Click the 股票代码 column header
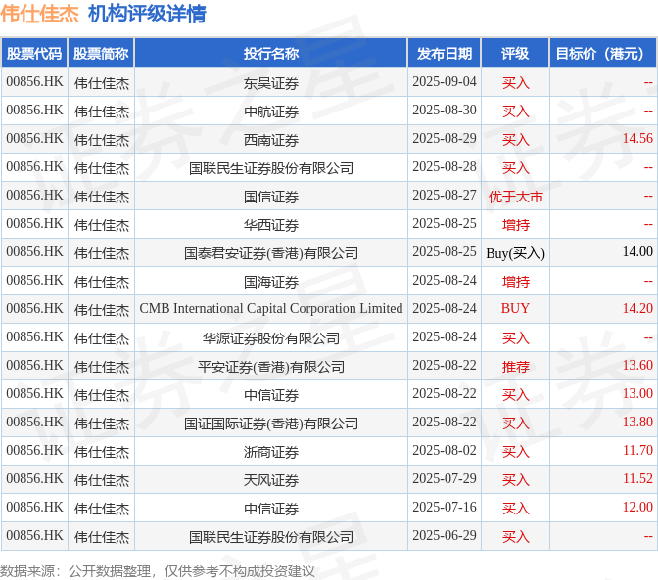The width and height of the screenshot is (658, 580). point(34,53)
